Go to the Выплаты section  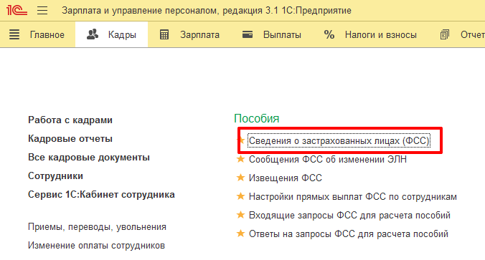click(282, 34)
